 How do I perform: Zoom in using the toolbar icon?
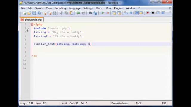(x=102, y=13)
